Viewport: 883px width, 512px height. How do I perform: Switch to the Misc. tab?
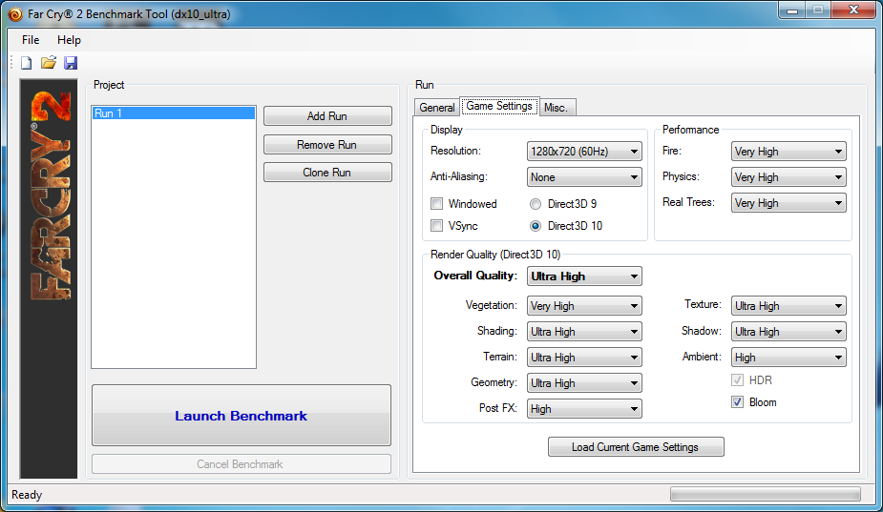click(x=556, y=108)
